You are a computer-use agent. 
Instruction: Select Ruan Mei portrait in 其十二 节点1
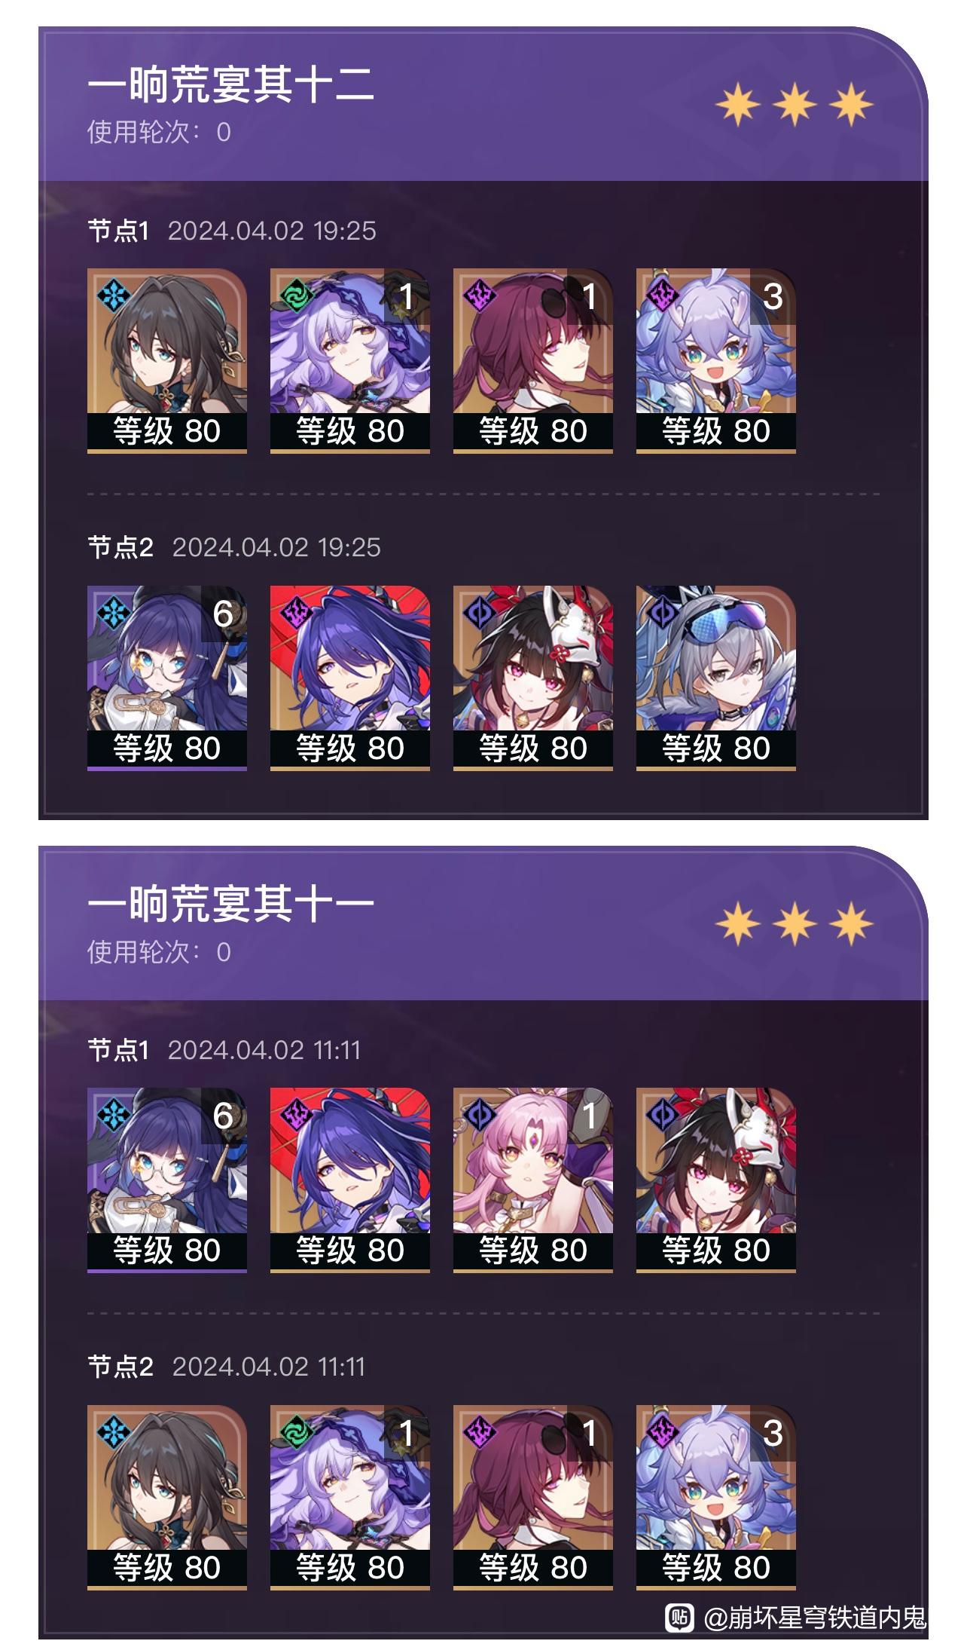click(167, 360)
